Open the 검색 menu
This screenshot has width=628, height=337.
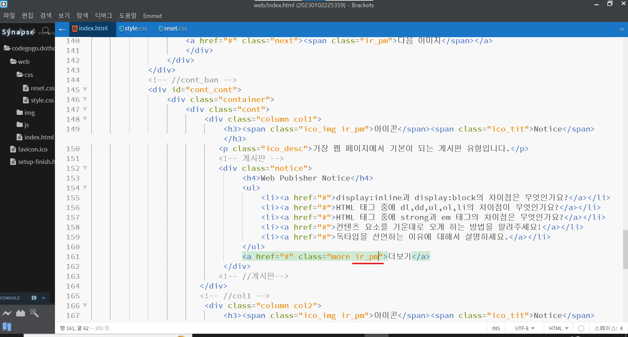[x=46, y=16]
